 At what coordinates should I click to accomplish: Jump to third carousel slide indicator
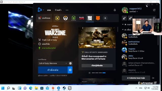point(100,73)
